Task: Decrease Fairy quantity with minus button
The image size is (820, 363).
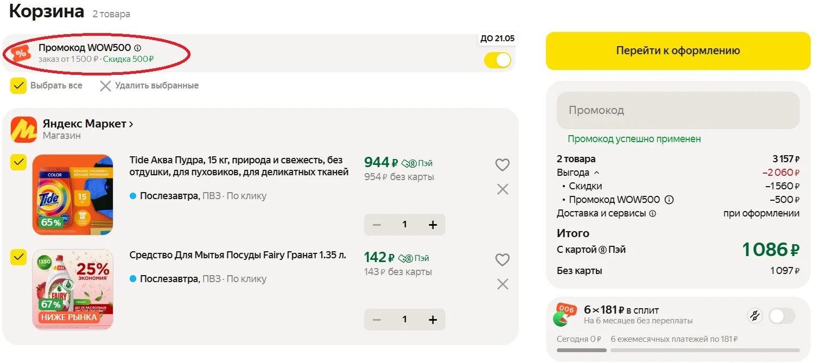Action: point(377,320)
